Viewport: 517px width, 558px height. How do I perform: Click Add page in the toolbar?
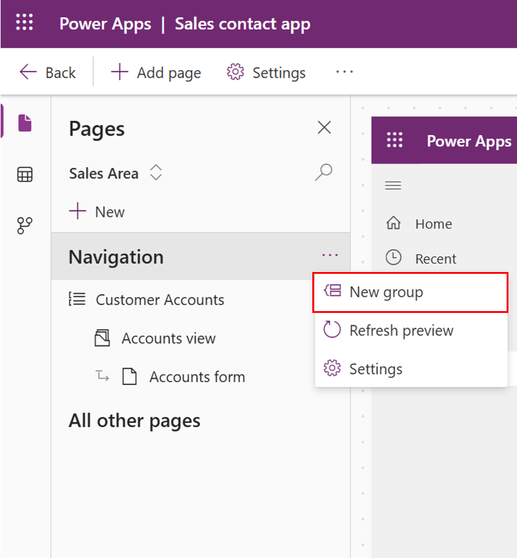click(x=156, y=72)
